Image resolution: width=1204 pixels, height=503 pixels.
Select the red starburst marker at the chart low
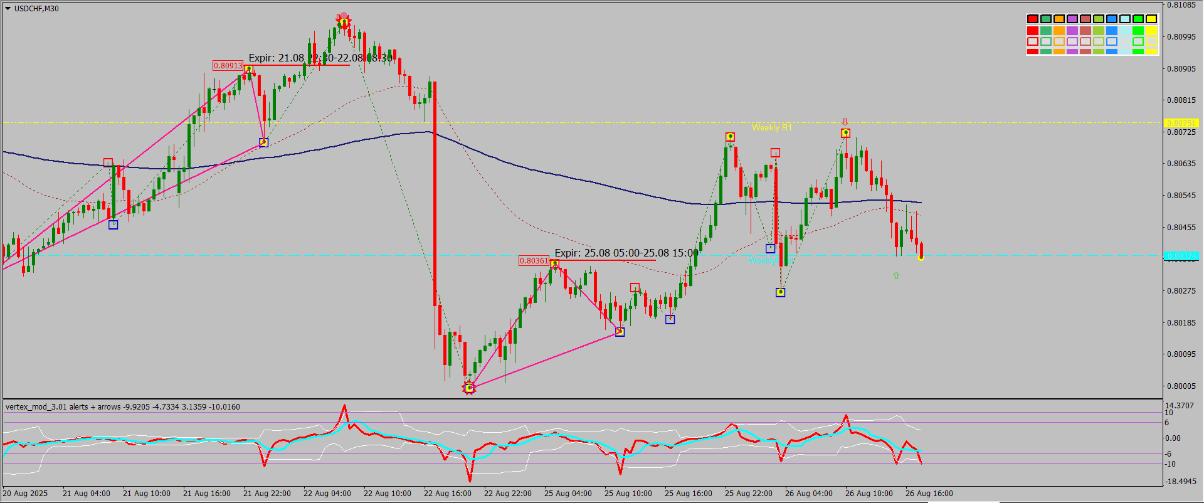pyautogui.click(x=469, y=388)
